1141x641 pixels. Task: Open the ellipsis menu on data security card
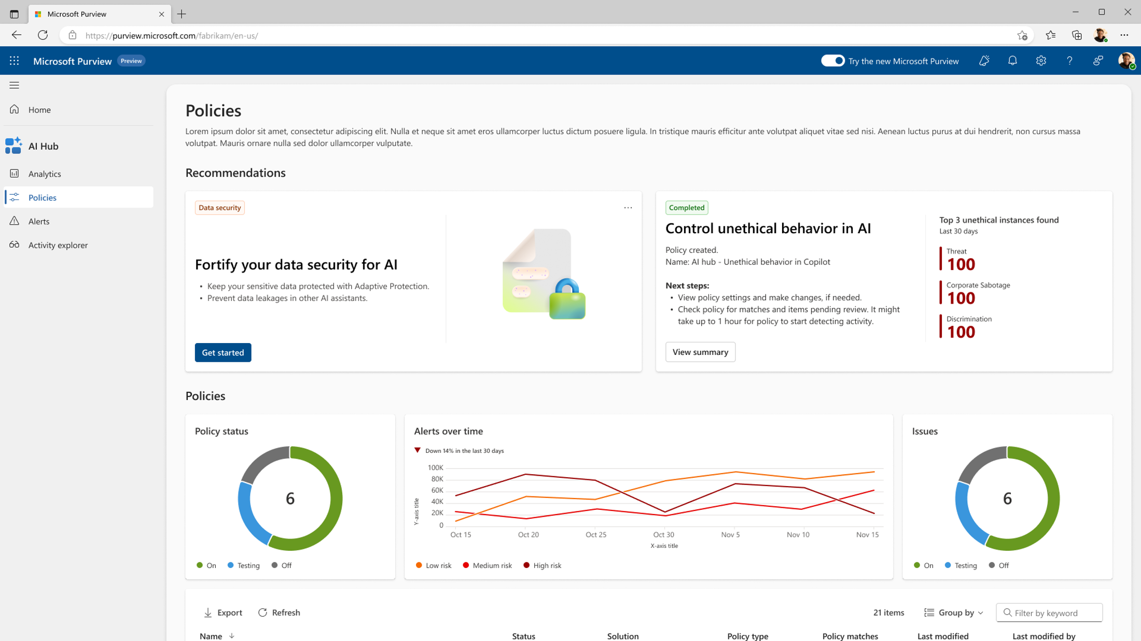628,207
